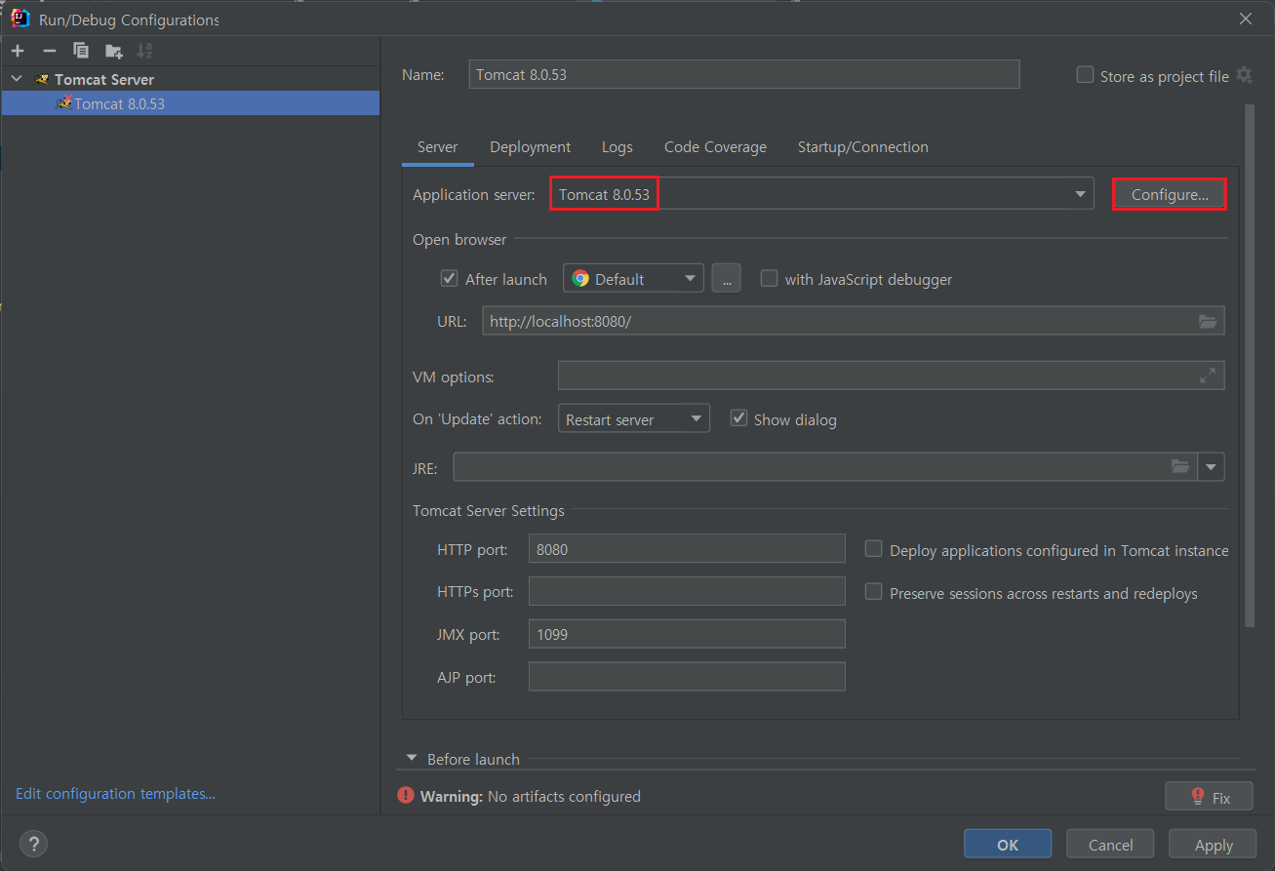Click the HTTP port field

coord(687,549)
